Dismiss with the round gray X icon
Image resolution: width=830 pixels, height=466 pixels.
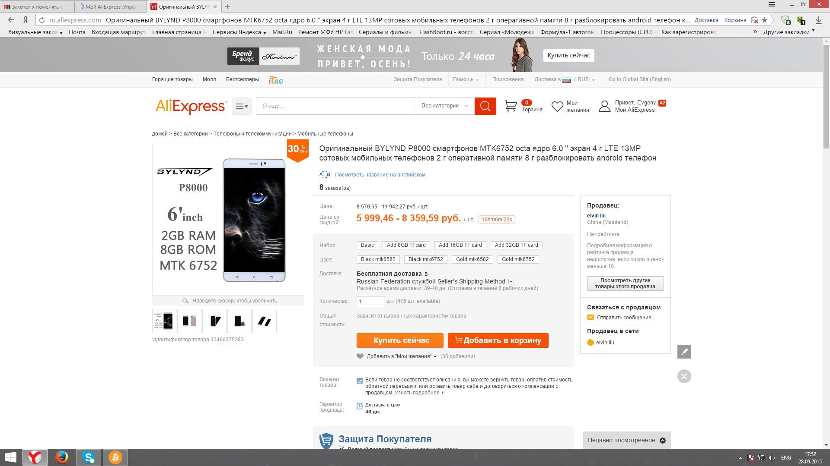(684, 376)
